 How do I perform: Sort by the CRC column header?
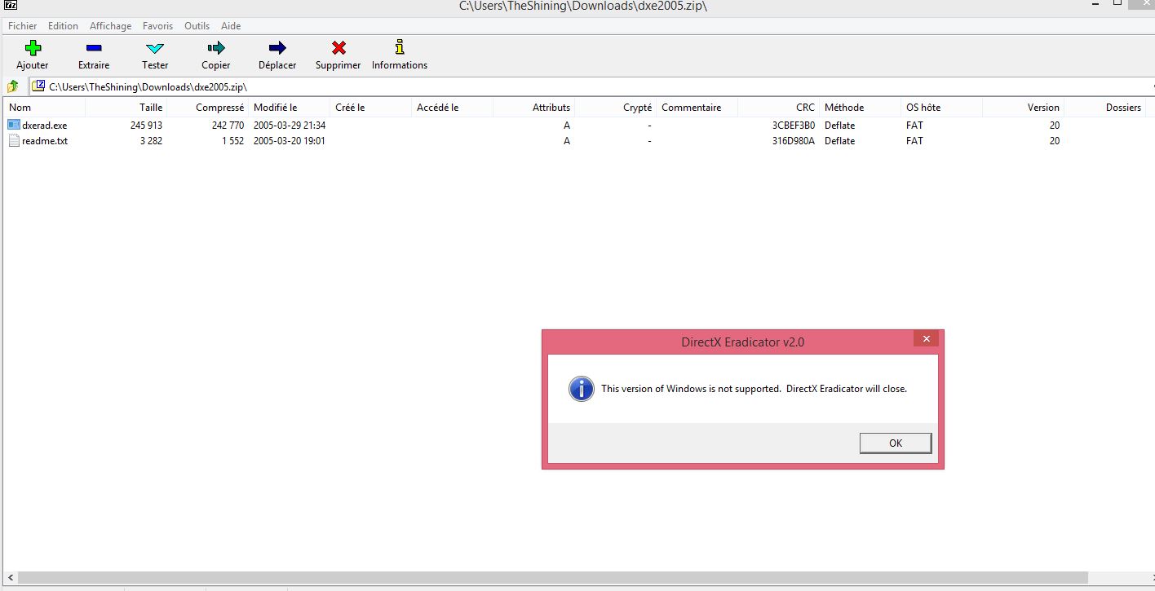click(x=779, y=108)
